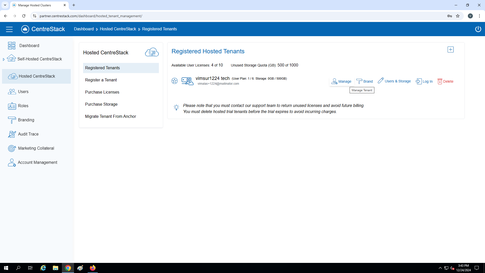This screenshot has width=485, height=273.
Task: Click the star icon beside vimsur1224 tech
Action: (175, 81)
